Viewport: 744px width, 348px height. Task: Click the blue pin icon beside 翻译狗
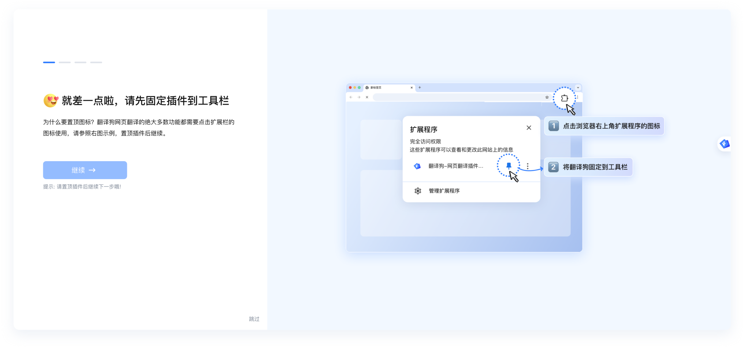coord(509,166)
